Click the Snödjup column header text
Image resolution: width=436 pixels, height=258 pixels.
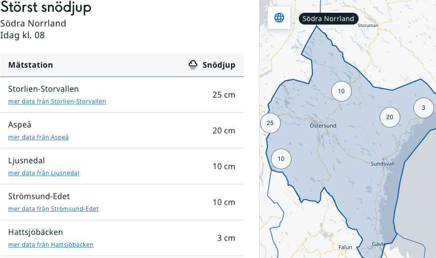tap(219, 65)
